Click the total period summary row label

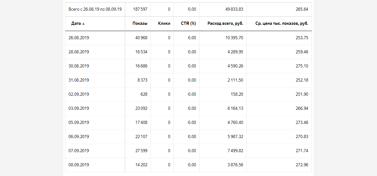coord(95,9)
